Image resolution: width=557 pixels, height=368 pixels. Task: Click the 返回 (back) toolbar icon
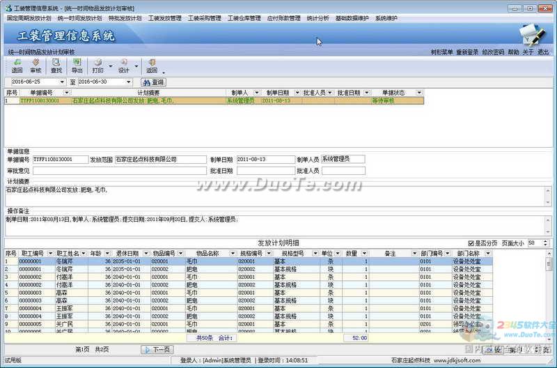(x=152, y=66)
